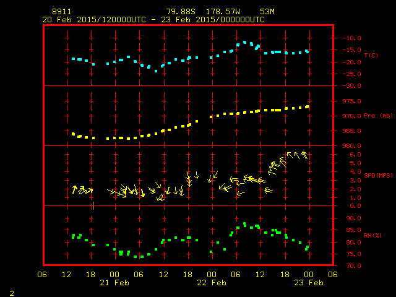Click the first 06 hour label on the time axis
Viewport: 396px width, 297px height.
click(42, 275)
